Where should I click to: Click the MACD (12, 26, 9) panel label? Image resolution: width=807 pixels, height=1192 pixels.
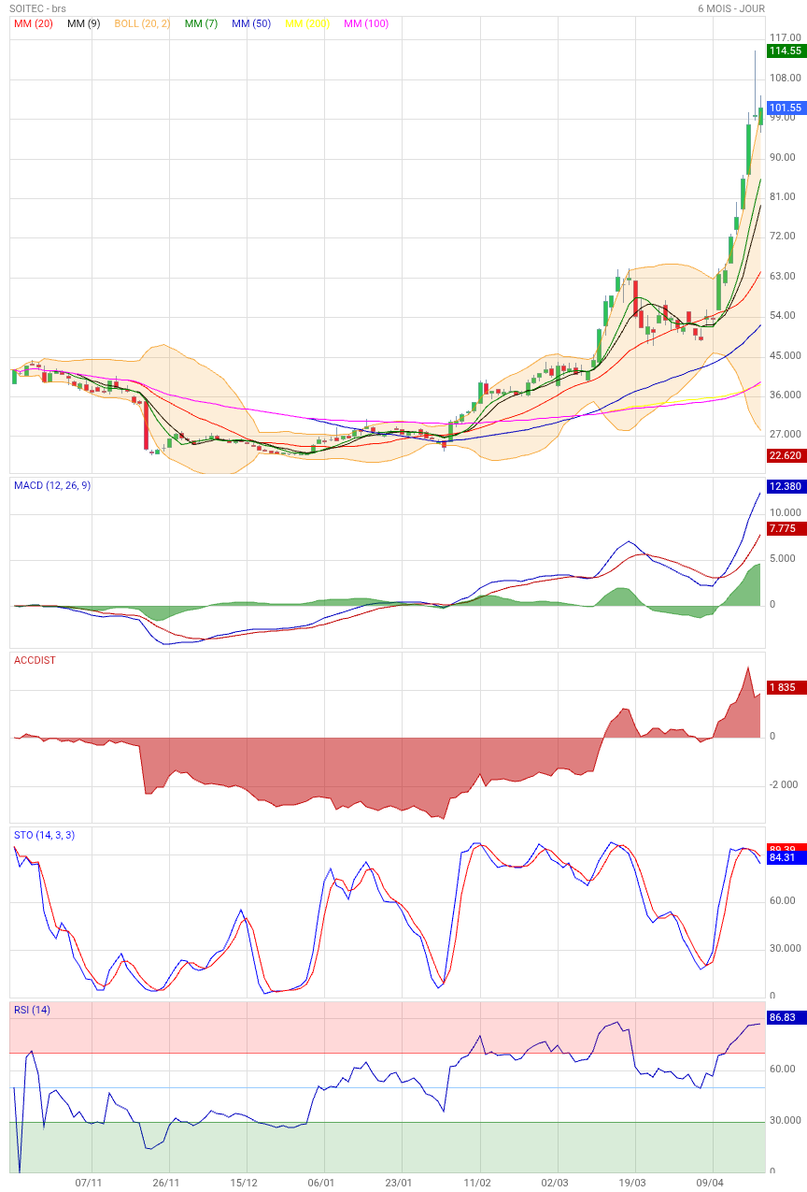[51, 485]
